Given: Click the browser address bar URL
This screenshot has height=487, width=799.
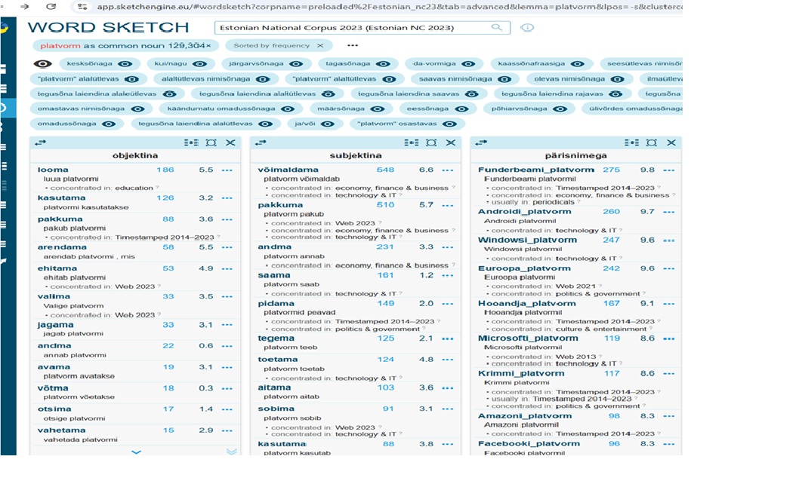Looking at the screenshot, I should (x=378, y=7).
